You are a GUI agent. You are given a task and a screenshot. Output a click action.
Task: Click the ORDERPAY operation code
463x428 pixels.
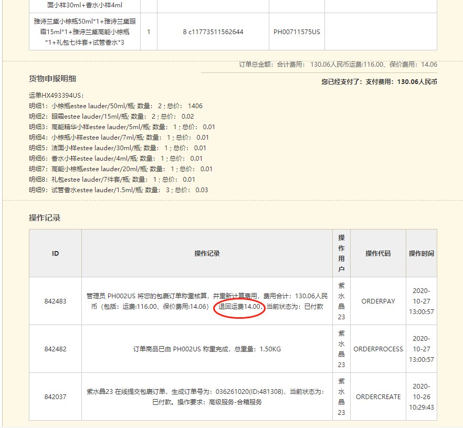(x=378, y=301)
